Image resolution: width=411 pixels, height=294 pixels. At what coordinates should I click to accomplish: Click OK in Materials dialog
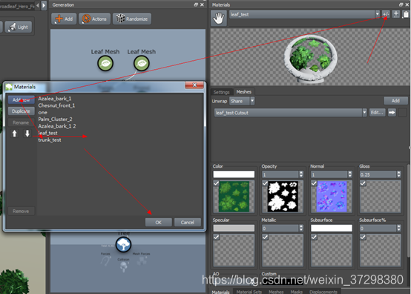159,223
